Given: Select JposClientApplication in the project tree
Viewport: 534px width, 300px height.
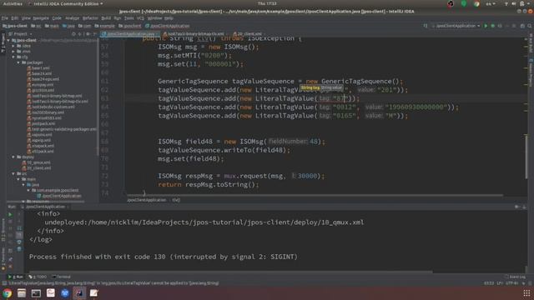Looking at the screenshot, I should pyautogui.click(x=59, y=196).
